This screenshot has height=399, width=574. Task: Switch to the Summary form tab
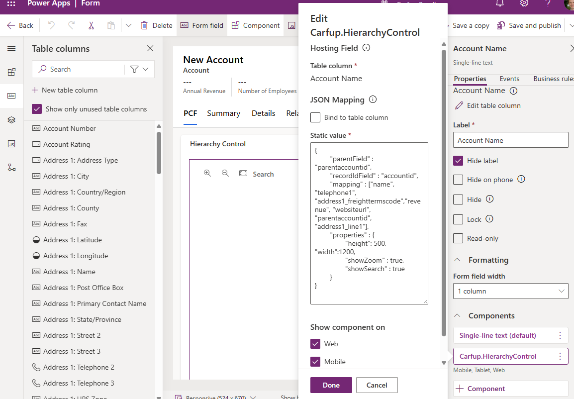coord(224,113)
